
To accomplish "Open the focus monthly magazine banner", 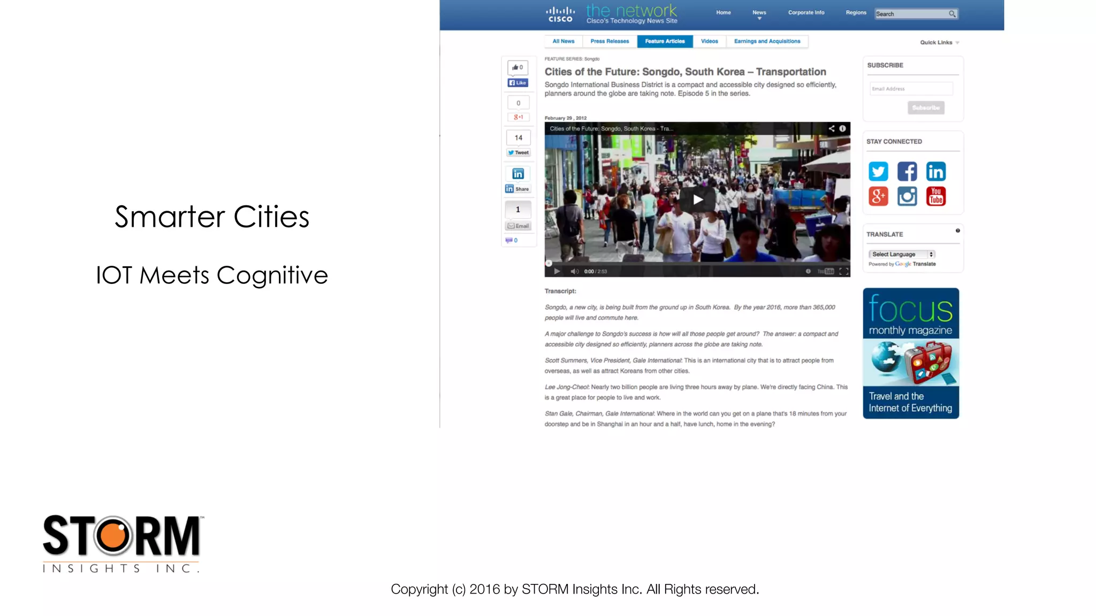I will tap(911, 353).
